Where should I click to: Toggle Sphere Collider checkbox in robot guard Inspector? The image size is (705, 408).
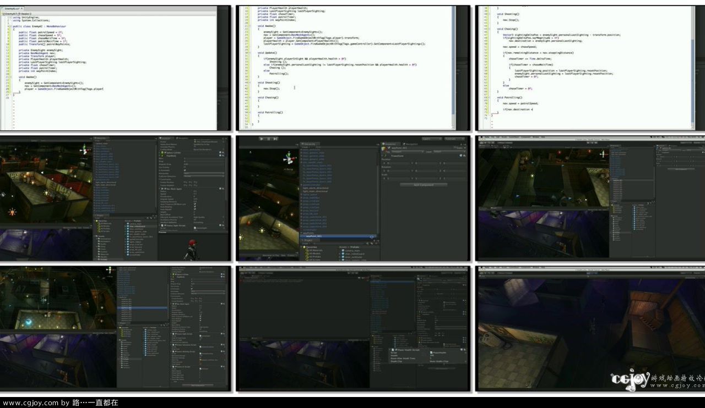pyautogui.click(x=165, y=153)
